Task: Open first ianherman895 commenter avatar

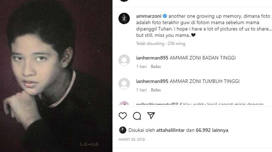Action: [x=124, y=60]
